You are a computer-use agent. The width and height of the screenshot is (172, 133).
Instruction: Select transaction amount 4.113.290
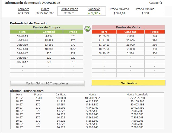point(92,101)
